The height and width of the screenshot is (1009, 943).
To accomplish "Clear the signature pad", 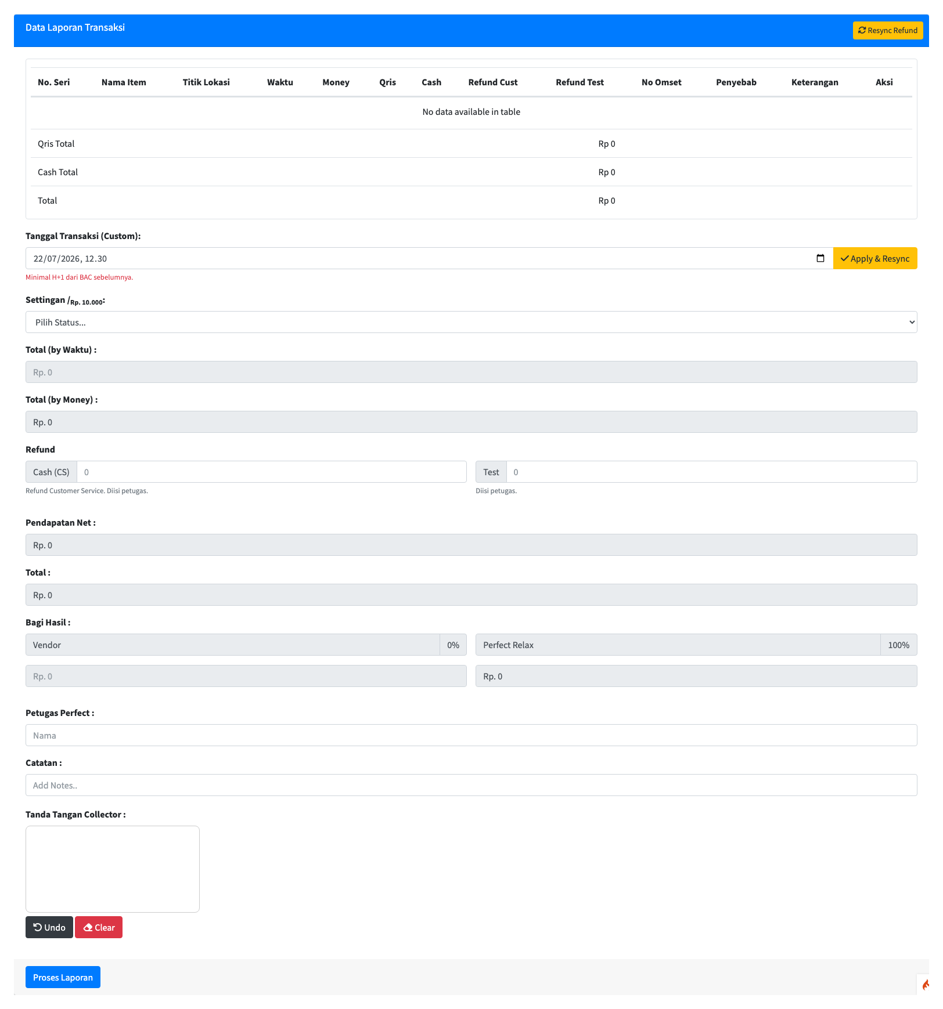I will pyautogui.click(x=99, y=927).
